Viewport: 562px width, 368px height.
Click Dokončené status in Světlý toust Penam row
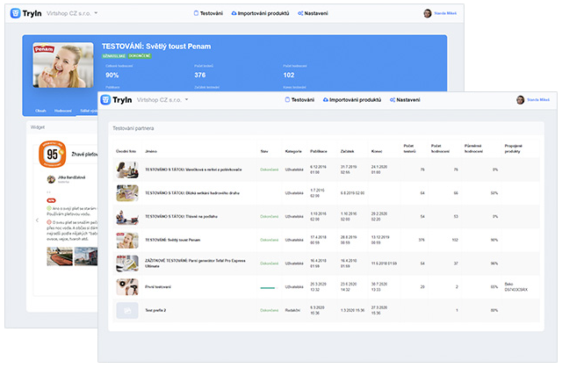tap(270, 240)
